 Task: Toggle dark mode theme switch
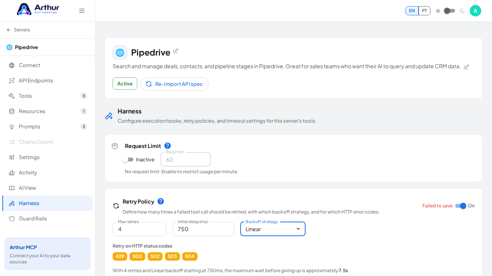tap(449, 11)
